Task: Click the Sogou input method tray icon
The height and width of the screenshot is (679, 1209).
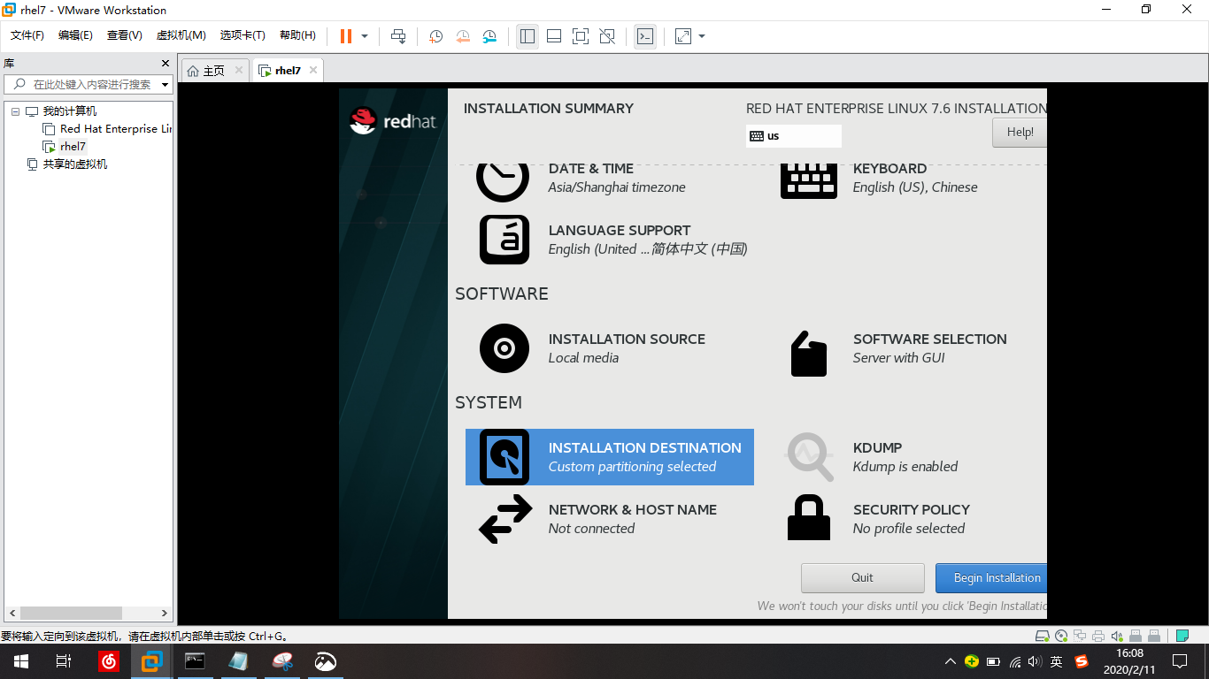Action: (1082, 661)
